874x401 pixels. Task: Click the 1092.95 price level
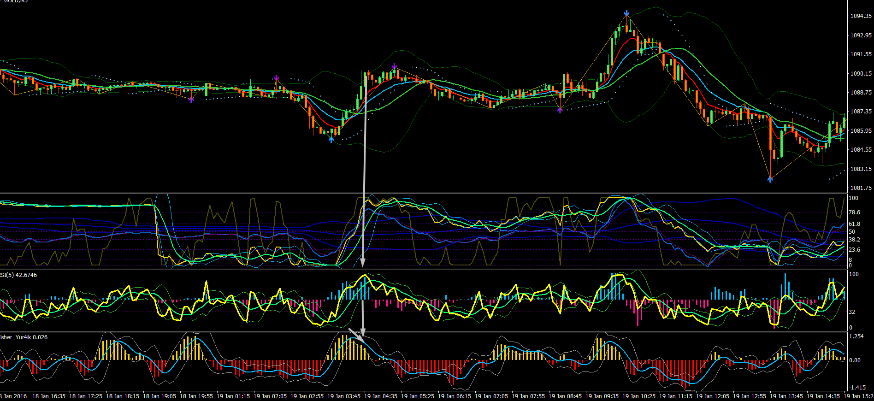pyautogui.click(x=861, y=35)
